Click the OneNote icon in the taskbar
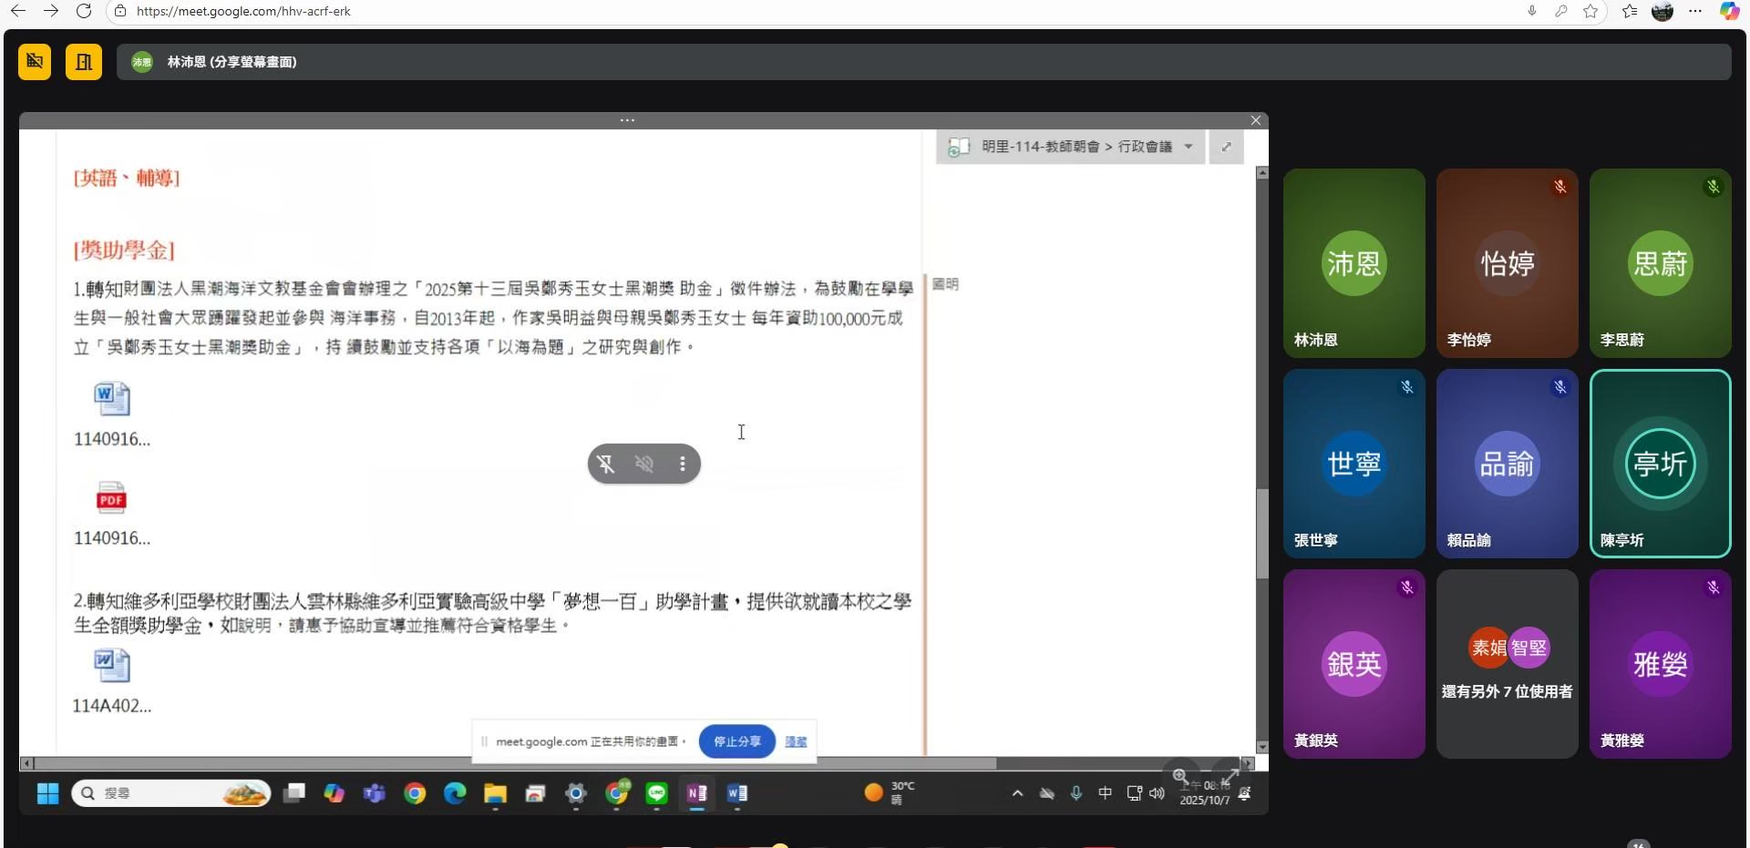This screenshot has width=1750, height=848. [697, 793]
